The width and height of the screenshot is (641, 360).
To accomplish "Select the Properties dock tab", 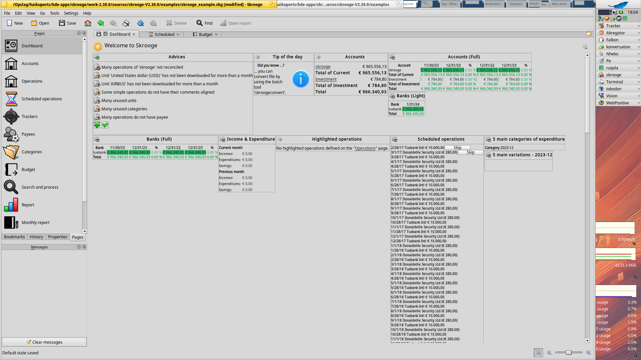I will (57, 237).
